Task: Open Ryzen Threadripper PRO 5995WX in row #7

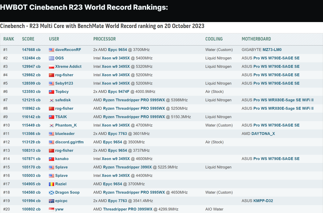Action: [x=134, y=100]
